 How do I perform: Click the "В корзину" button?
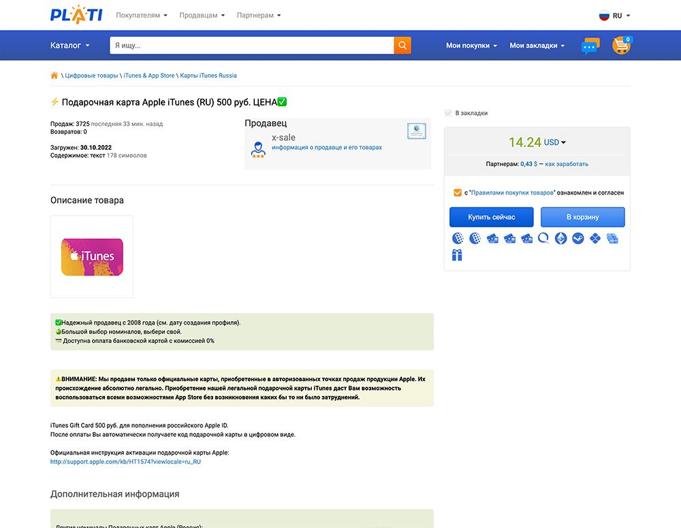pyautogui.click(x=582, y=217)
